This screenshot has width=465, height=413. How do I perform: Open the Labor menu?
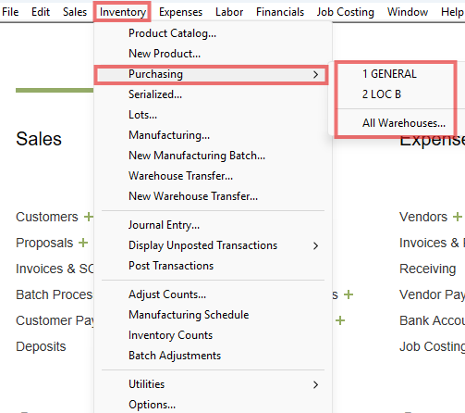click(229, 12)
